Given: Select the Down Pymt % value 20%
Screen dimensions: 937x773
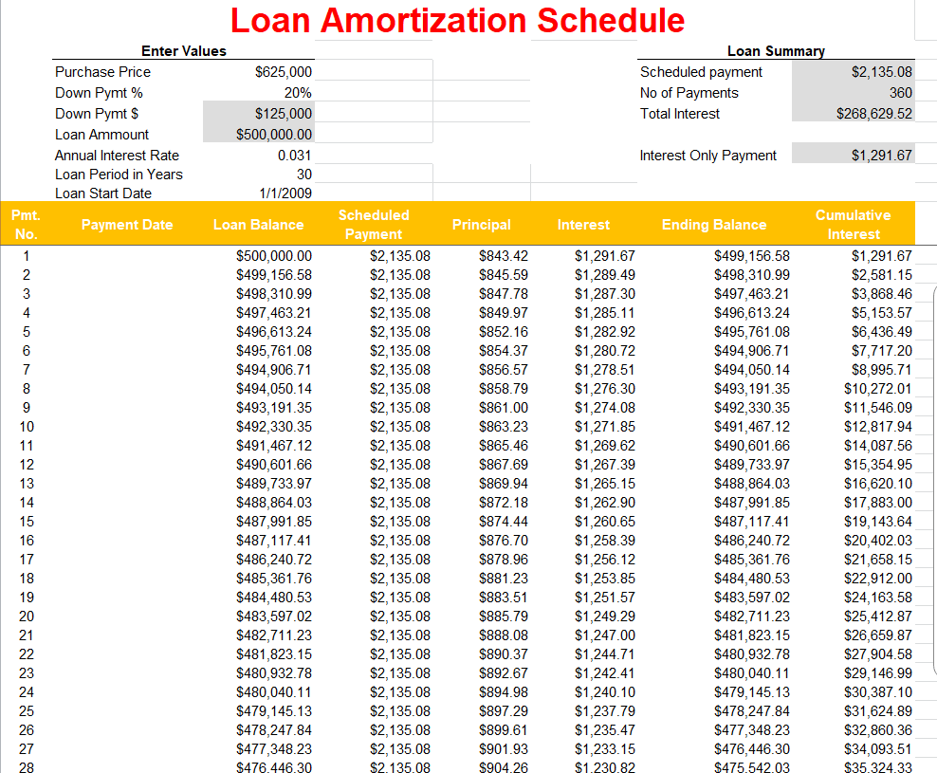Looking at the screenshot, I should tap(298, 93).
